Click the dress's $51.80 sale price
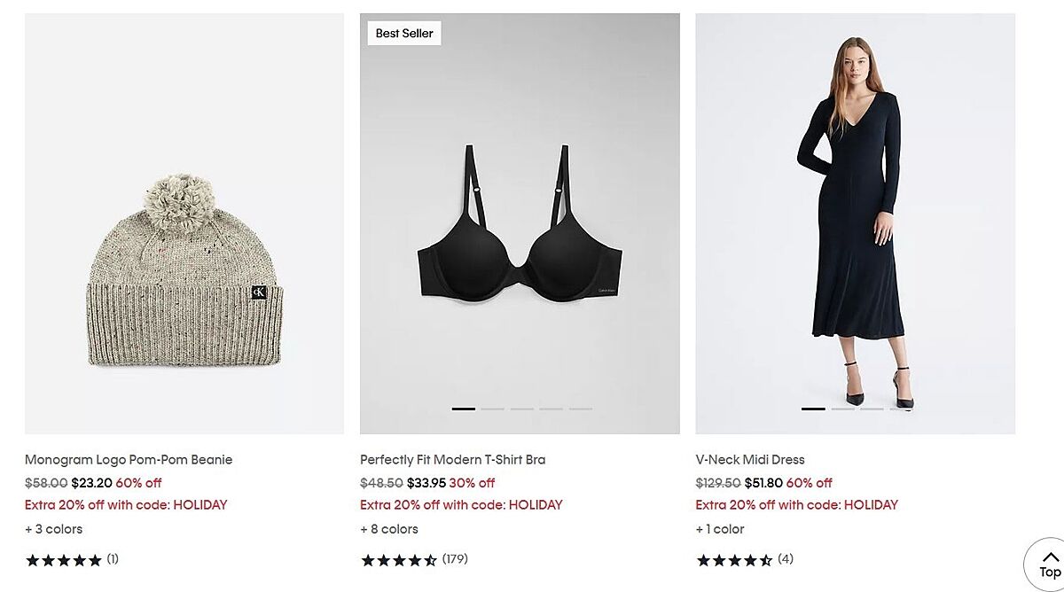Image resolution: width=1064 pixels, height=592 pixels. pyautogui.click(x=762, y=483)
